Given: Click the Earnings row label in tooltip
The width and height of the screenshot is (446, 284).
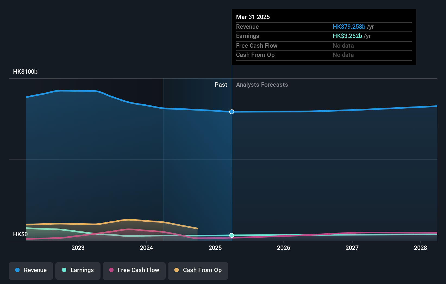Looking at the screenshot, I should click(x=247, y=36).
